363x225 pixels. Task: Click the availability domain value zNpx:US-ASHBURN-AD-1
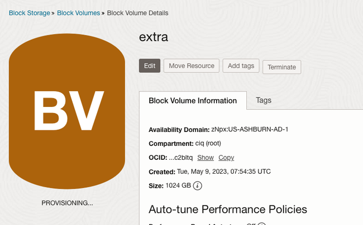point(250,129)
